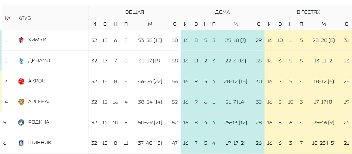
Task: Click the Химки club logo
Action: tap(21, 40)
